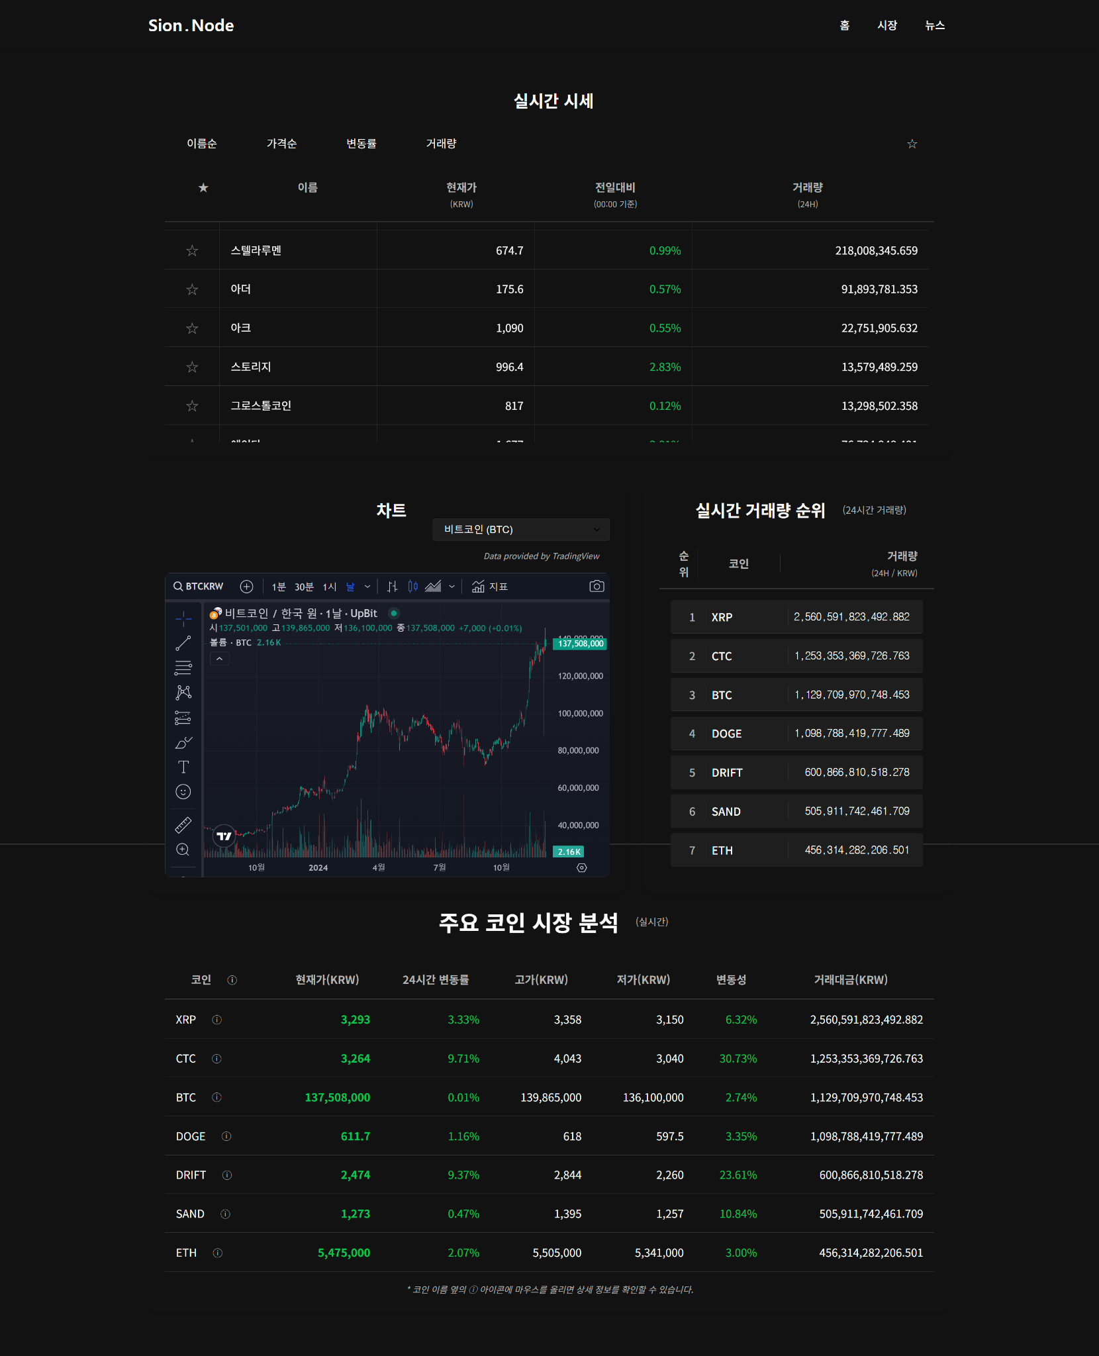This screenshot has width=1099, height=1356.
Task: Toggle favorite star for 아크
Action: click(192, 328)
